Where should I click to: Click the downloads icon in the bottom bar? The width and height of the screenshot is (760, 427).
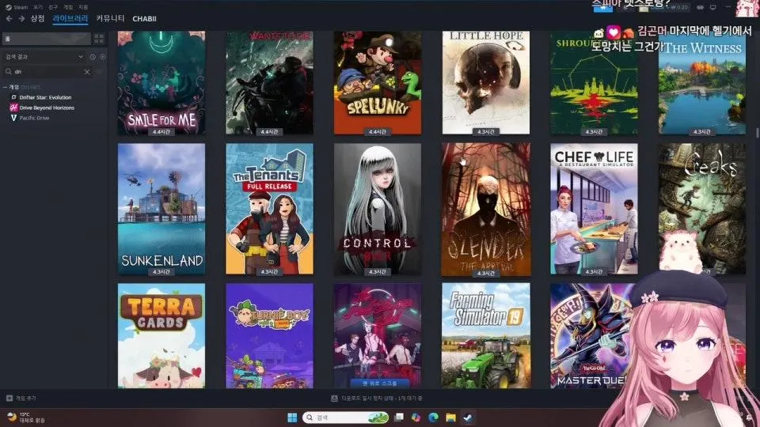pos(334,398)
